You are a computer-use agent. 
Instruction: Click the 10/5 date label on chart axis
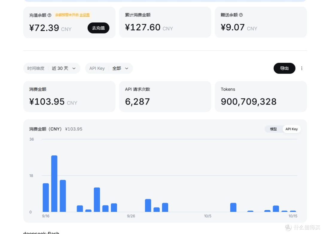[x=208, y=216]
